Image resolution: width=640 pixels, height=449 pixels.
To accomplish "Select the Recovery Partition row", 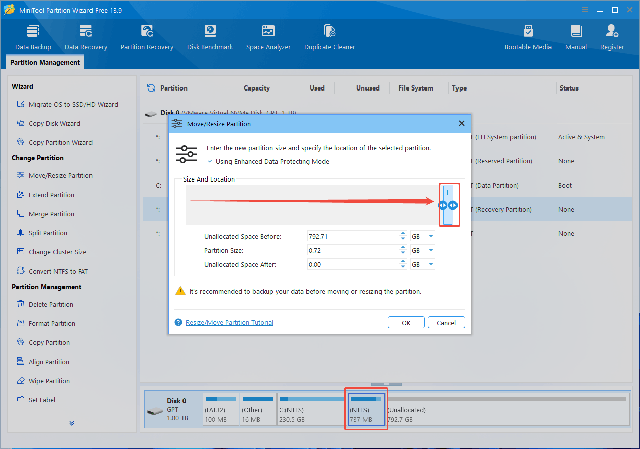I will coord(388,209).
